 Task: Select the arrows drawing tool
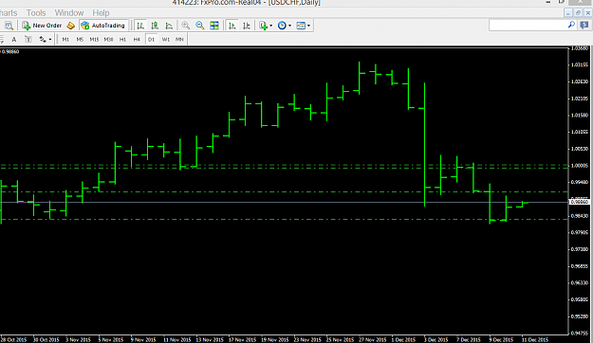point(43,39)
